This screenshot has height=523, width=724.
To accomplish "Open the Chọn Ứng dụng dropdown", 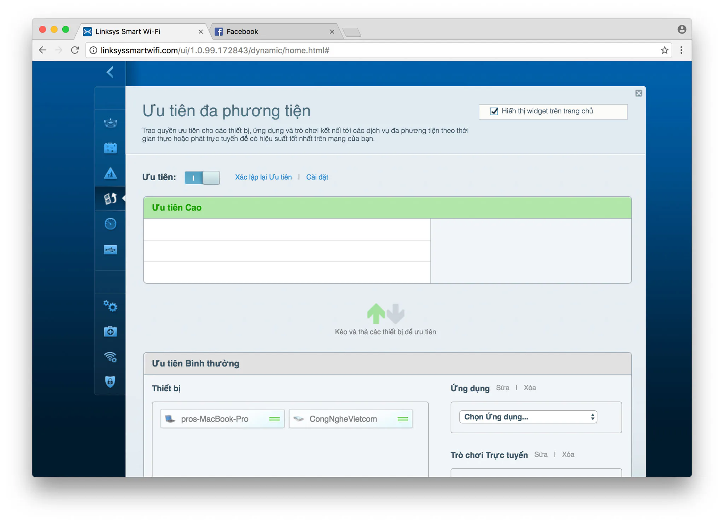I will point(528,417).
